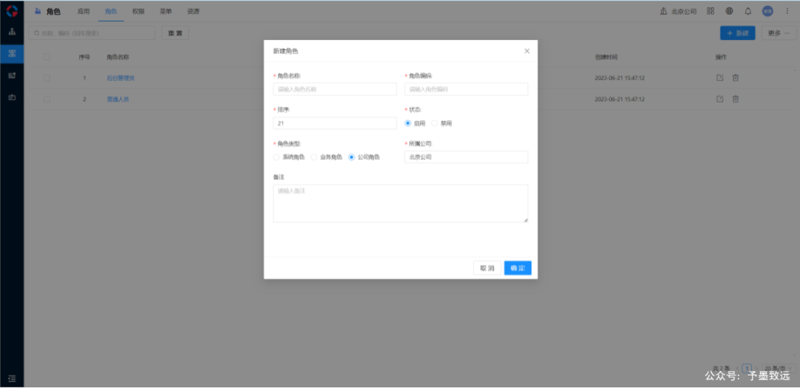Click the 重置 button
This screenshot has width=800, height=388.
click(x=175, y=33)
